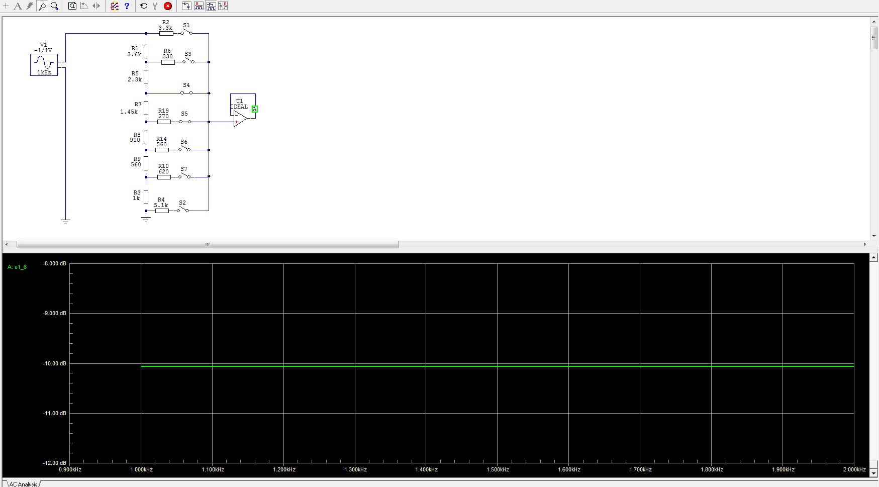Toggle switch S2 next to R4

coord(182,210)
